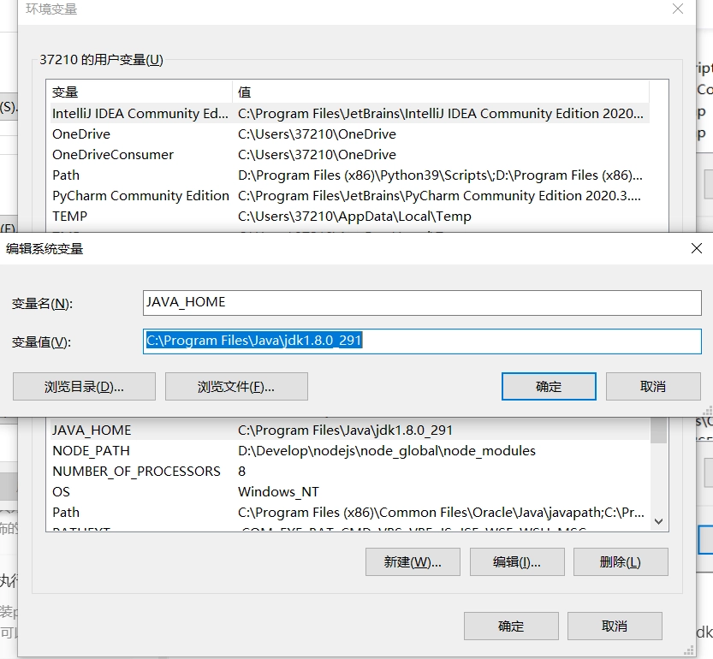Click the Windows_NT value cell

[x=278, y=491]
